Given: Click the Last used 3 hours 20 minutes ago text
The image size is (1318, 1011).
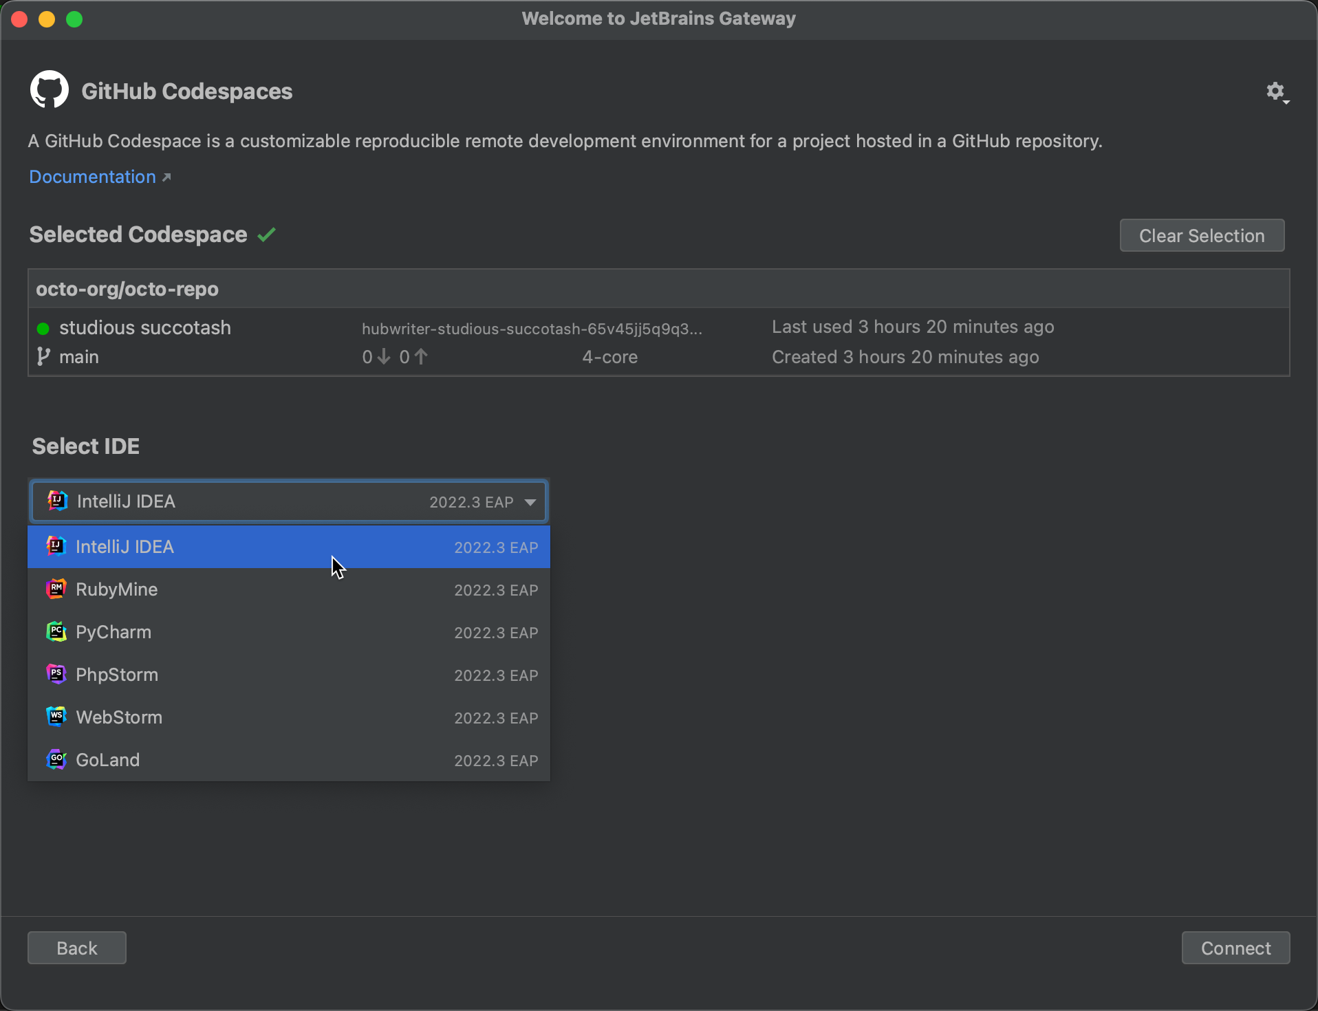Looking at the screenshot, I should coord(913,327).
